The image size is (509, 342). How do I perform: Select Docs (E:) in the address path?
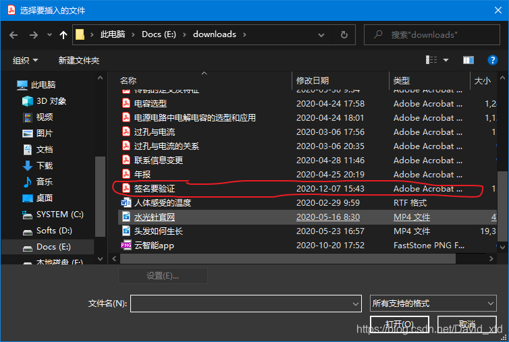coord(159,34)
